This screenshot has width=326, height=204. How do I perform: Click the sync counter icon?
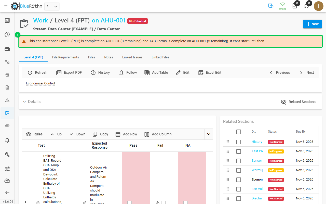307,6
